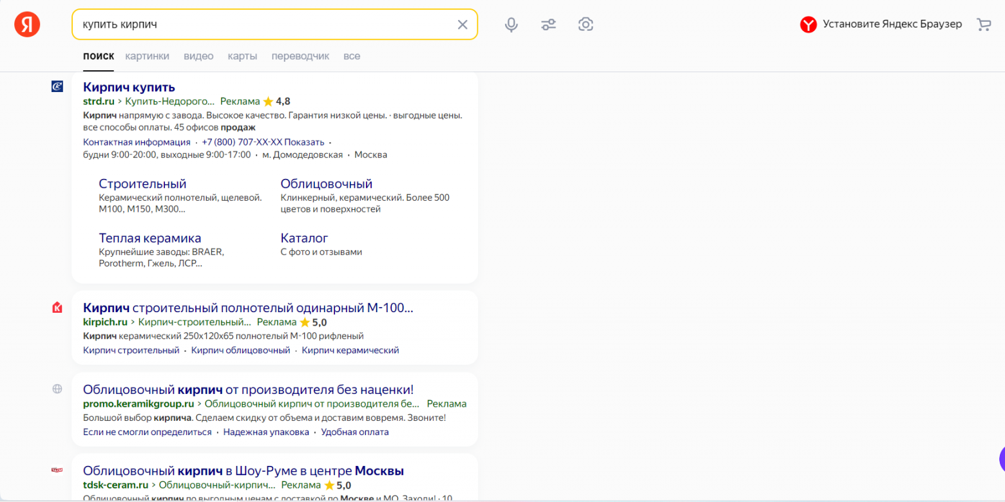Click the Yandex Browser logo icon

[809, 24]
